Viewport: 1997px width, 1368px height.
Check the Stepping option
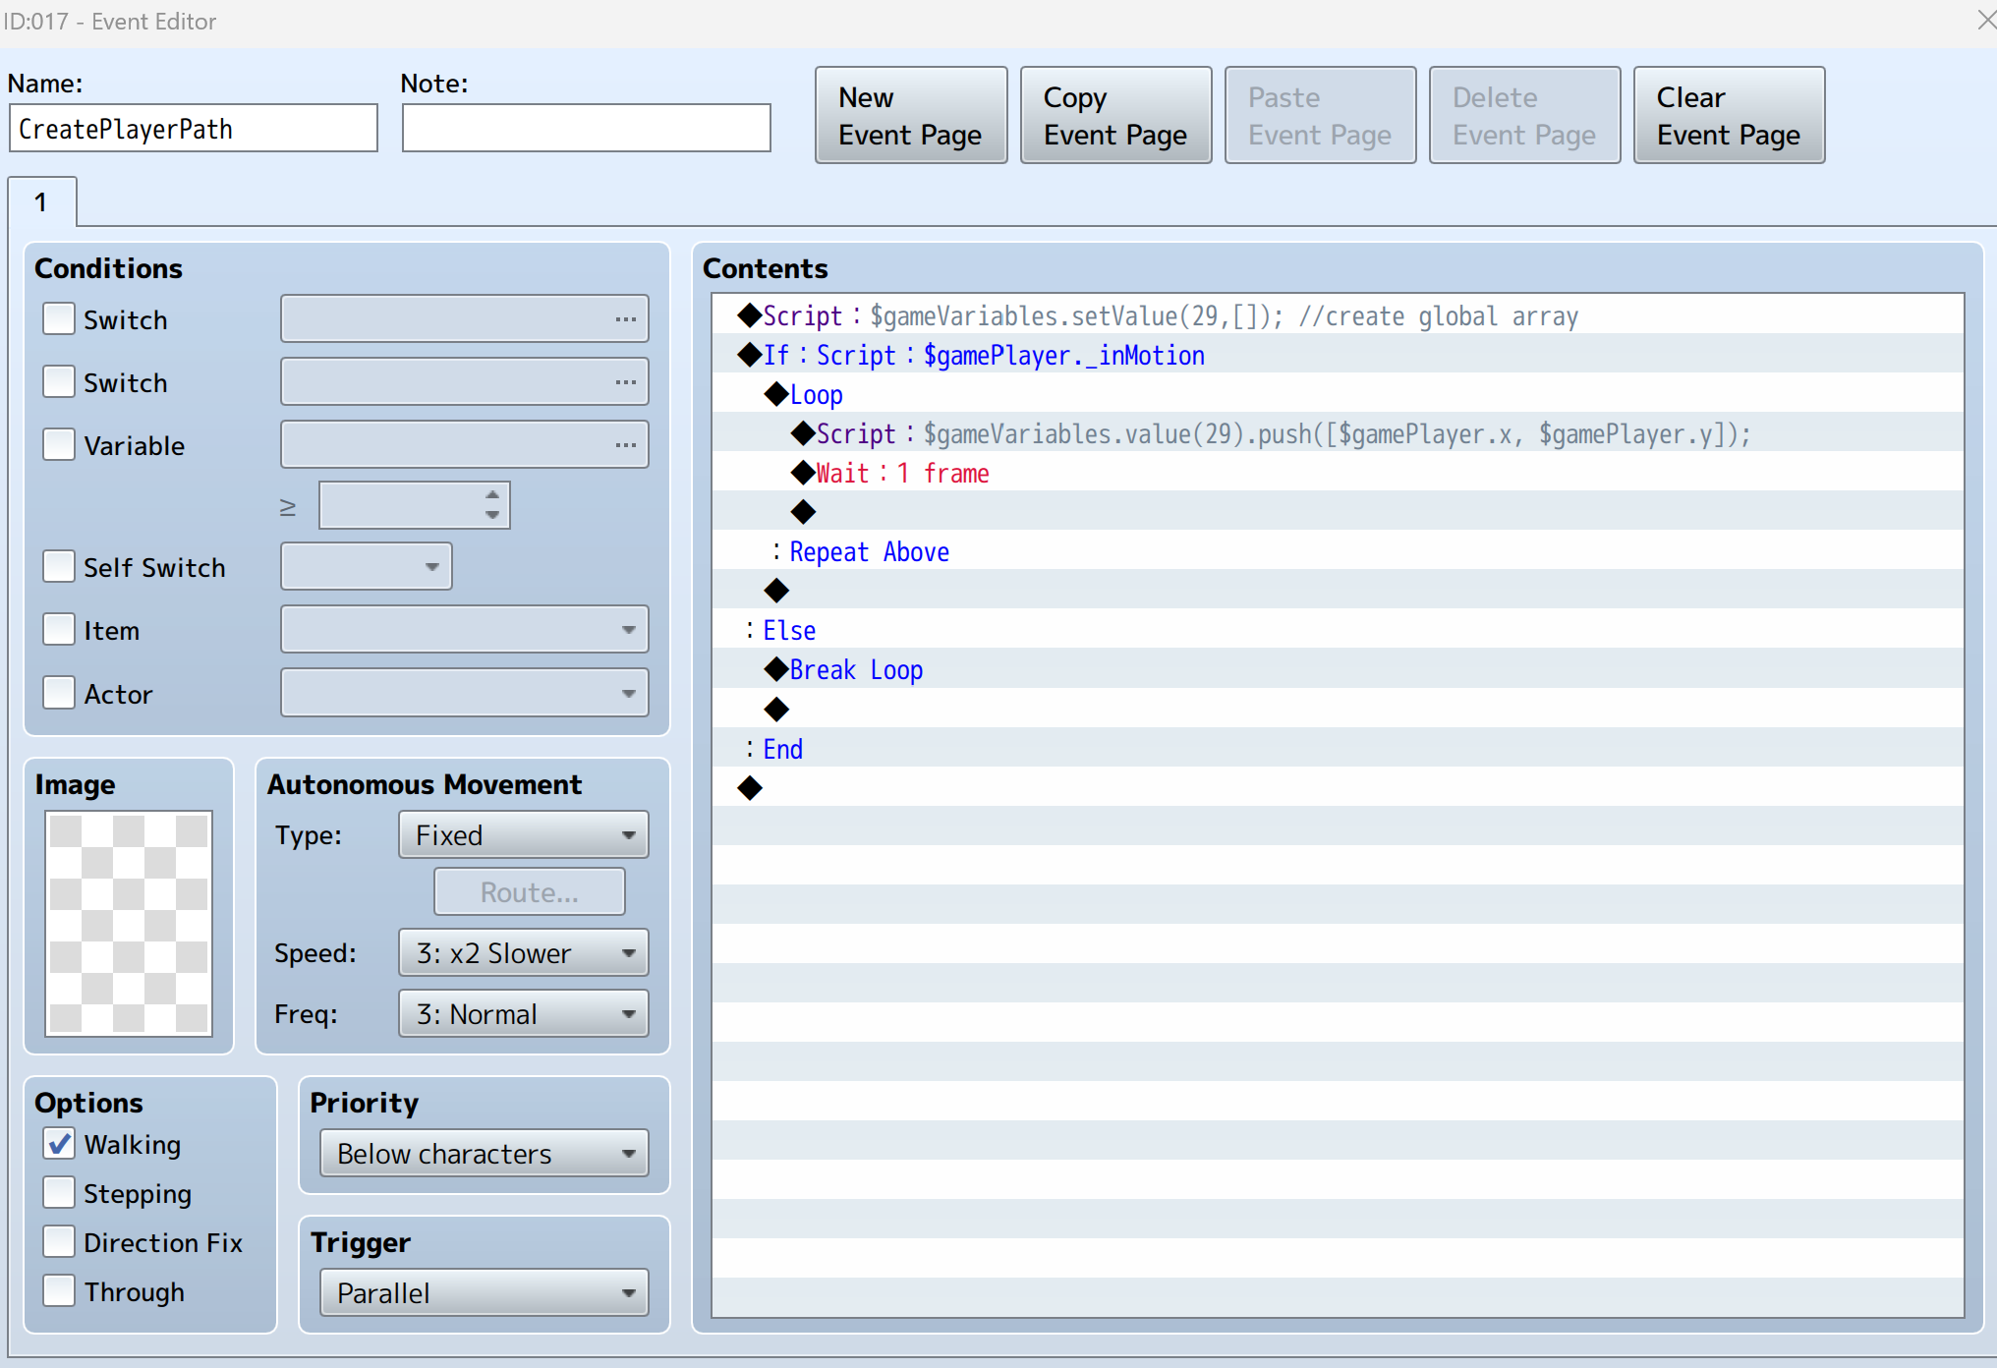click(x=59, y=1193)
